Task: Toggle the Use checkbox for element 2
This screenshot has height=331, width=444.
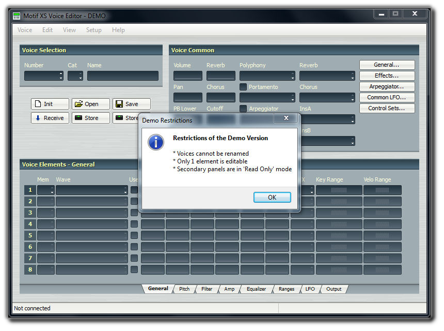Action: click(134, 201)
